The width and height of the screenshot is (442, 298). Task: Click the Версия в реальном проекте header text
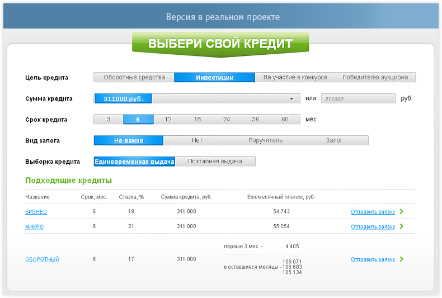(x=223, y=17)
